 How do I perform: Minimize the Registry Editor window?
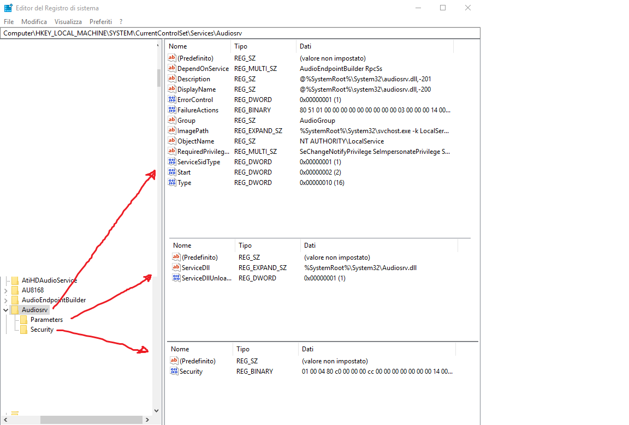pos(418,8)
